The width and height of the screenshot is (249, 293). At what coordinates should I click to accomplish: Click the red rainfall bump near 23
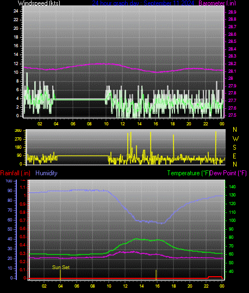(x=215, y=277)
